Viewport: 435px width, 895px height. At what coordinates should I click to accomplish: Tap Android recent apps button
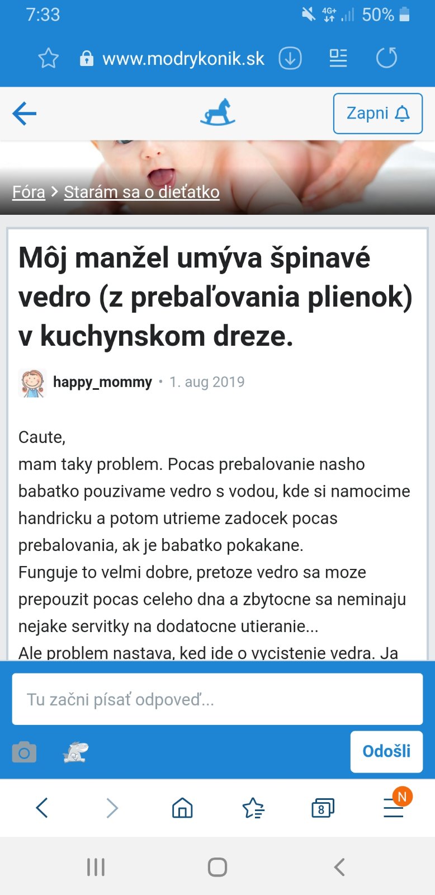[96, 867]
